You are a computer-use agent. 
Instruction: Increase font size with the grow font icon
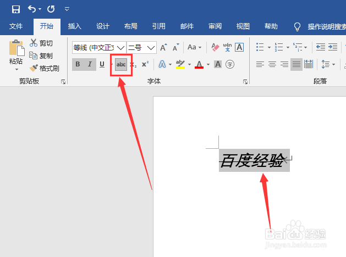coord(163,47)
